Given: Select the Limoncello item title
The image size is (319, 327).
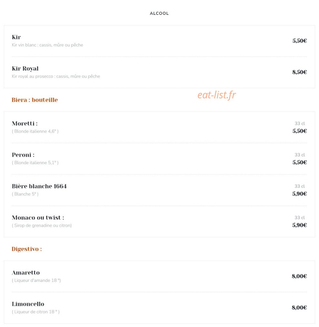Looking at the screenshot, I should point(28,304).
